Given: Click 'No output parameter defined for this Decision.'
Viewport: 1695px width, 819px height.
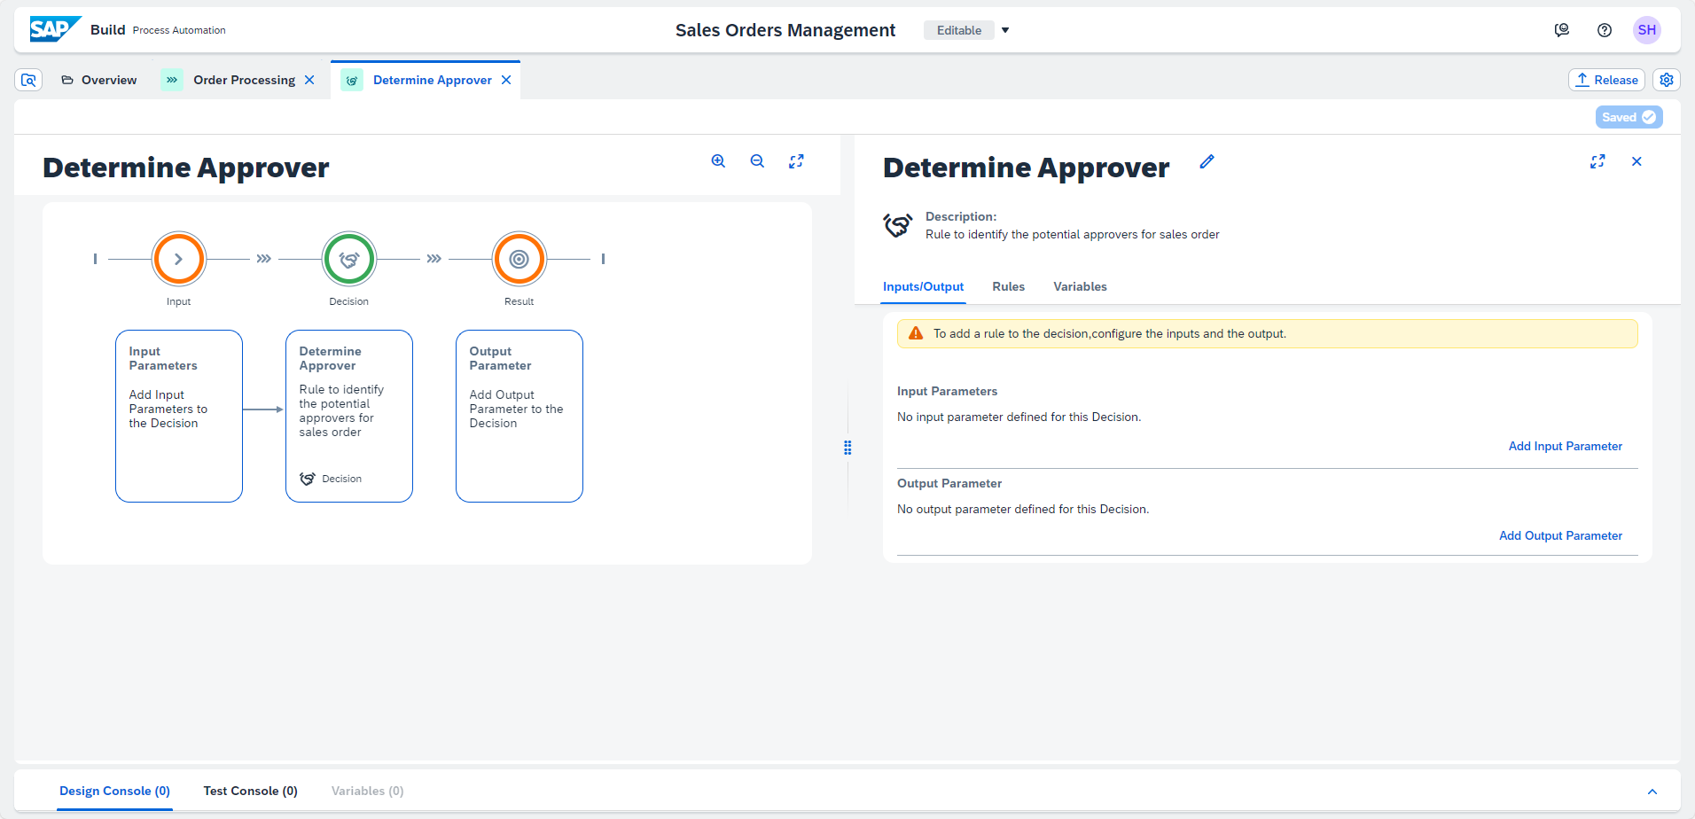Looking at the screenshot, I should (1023, 509).
